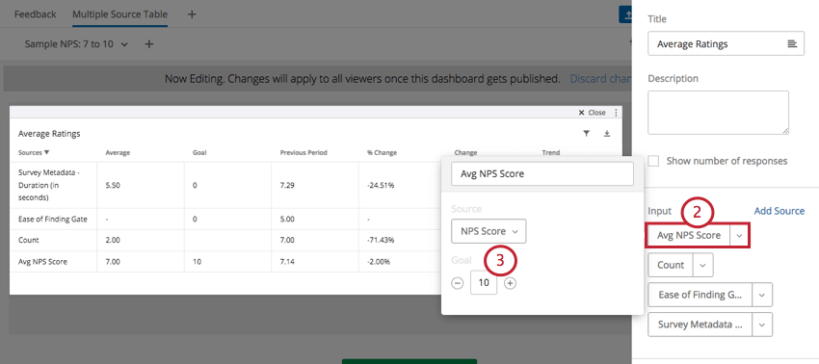Select the Count input button
The image size is (819, 364).
671,266
